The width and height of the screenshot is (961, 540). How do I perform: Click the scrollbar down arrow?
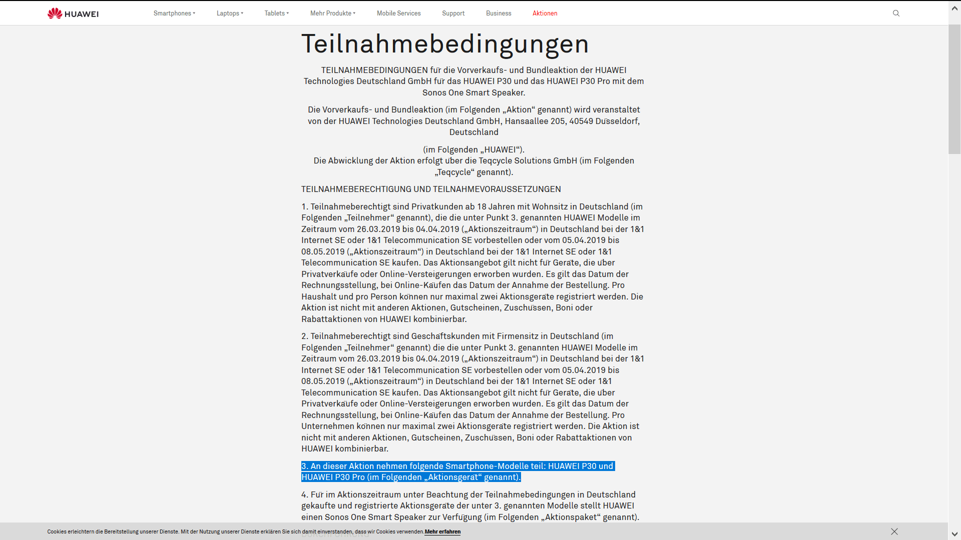pos(954,534)
